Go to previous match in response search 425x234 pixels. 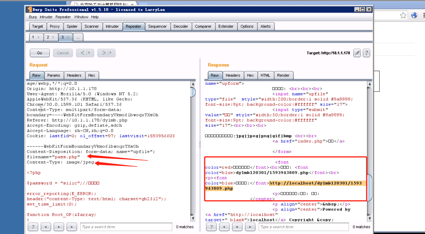224,227
